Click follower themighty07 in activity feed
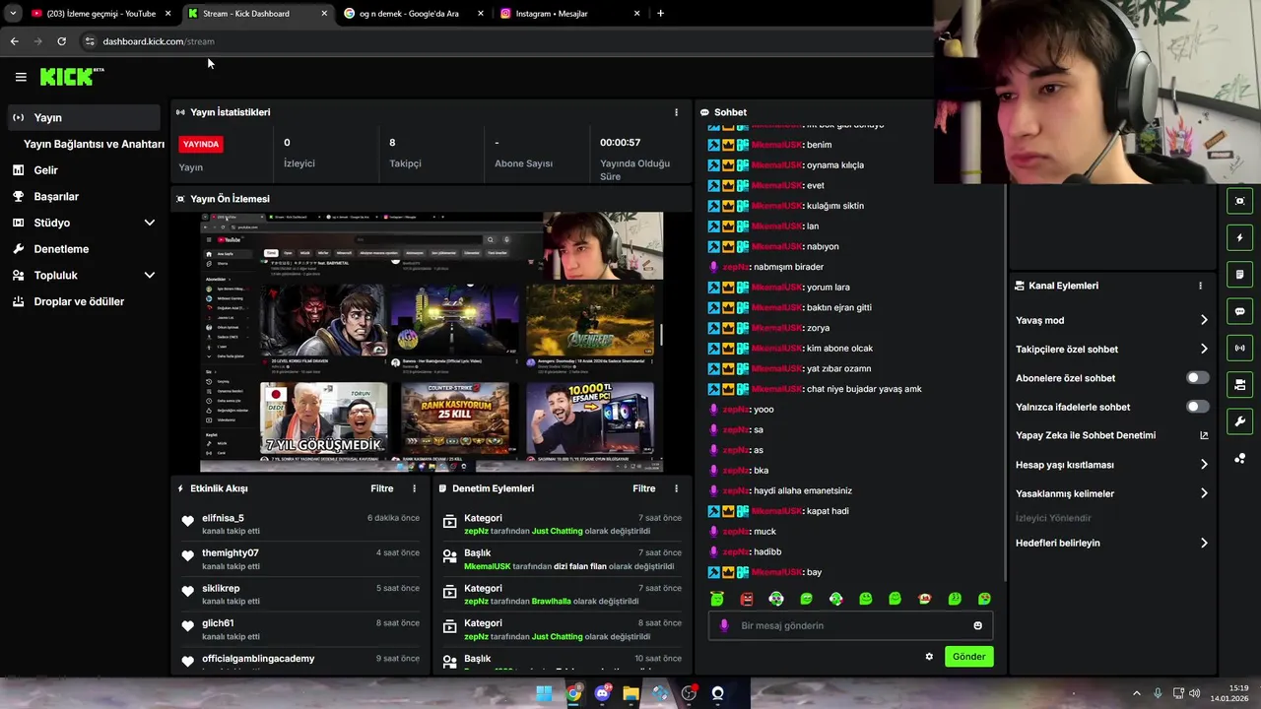 coord(231,552)
